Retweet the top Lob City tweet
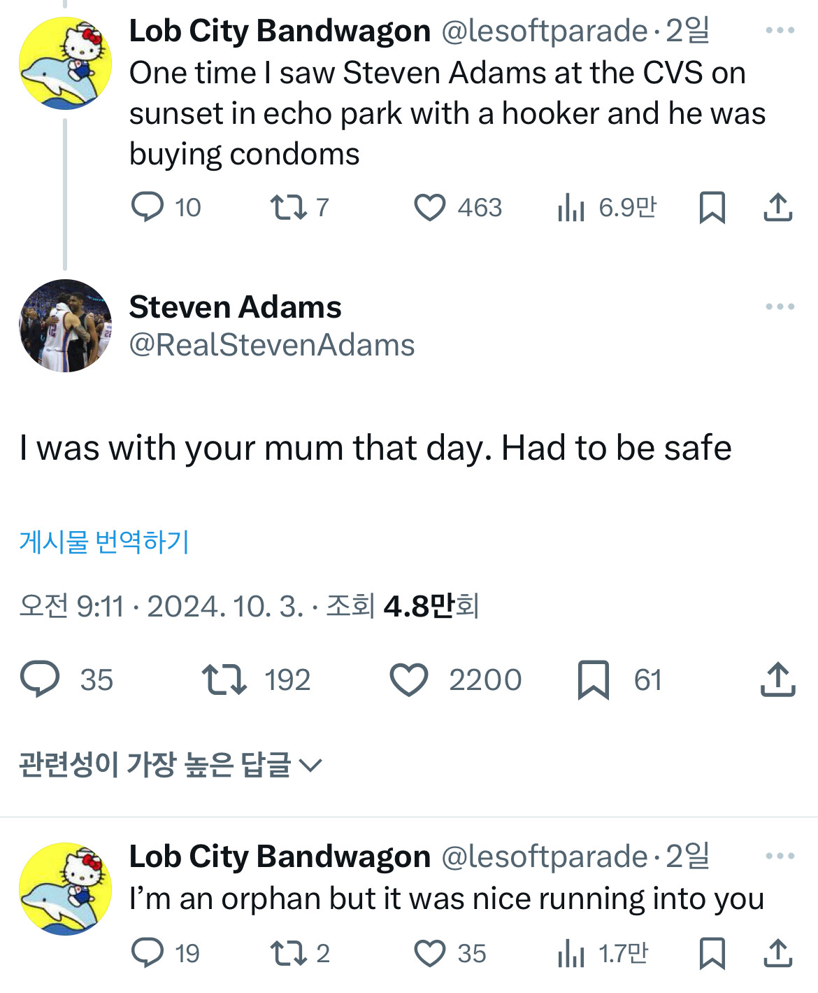 coord(288,208)
